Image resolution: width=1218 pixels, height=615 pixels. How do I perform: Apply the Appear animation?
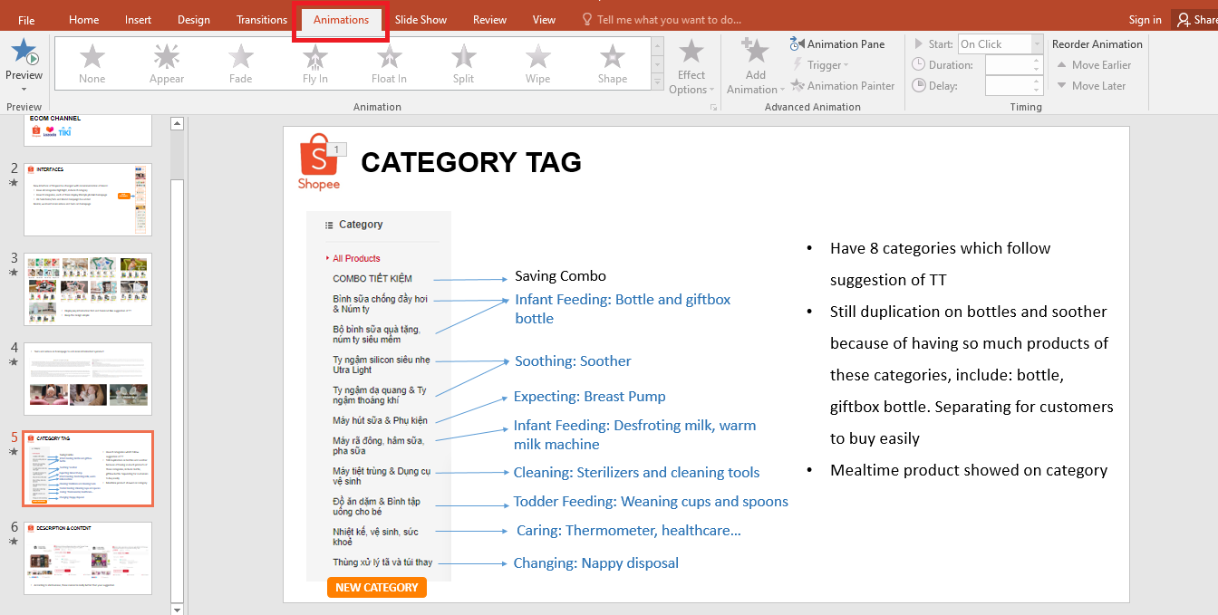166,62
